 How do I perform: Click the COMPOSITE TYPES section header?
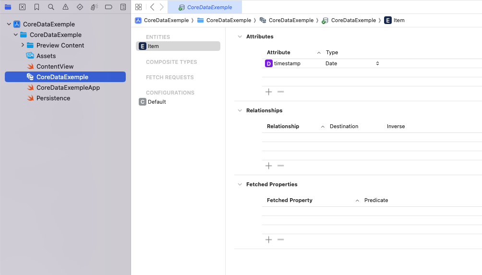(x=171, y=62)
